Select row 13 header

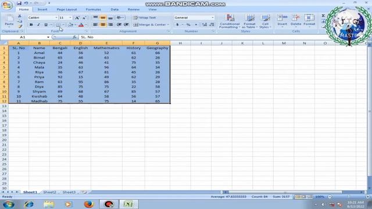(x=4, y=106)
